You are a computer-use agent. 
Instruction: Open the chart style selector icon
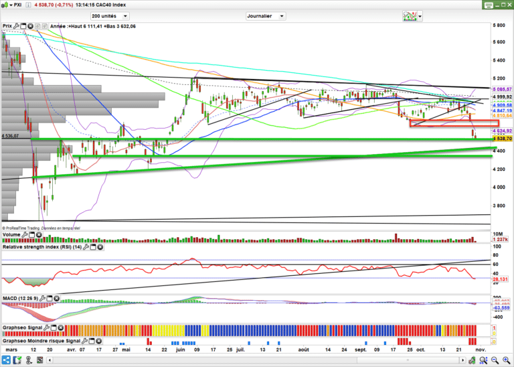411,15
